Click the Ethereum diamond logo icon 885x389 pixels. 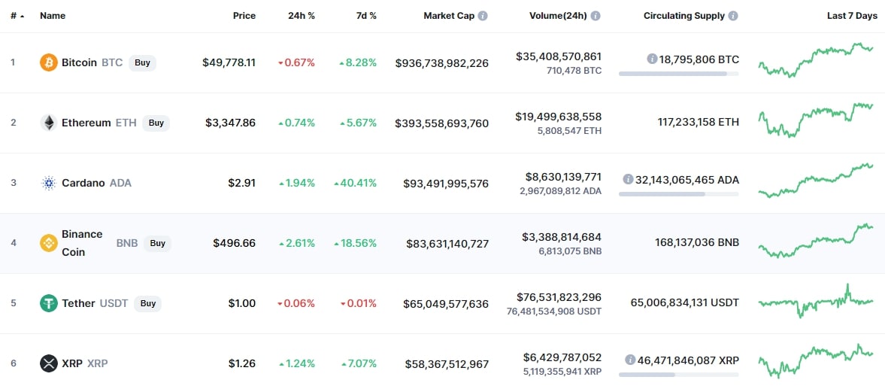coord(49,123)
